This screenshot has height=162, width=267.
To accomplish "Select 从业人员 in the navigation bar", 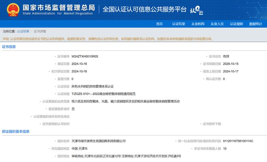I will pos(217,24).
